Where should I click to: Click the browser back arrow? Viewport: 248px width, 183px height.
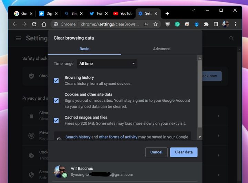coord(15,24)
